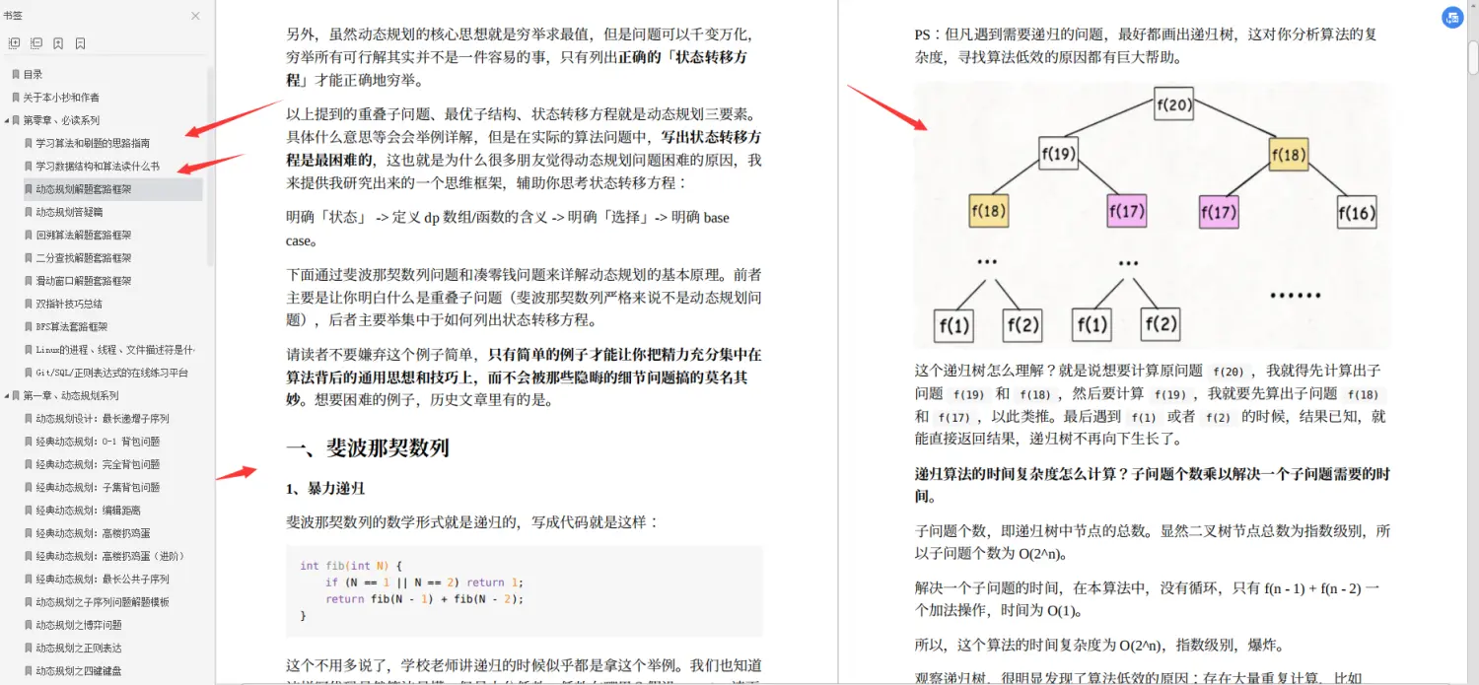1479x685 pixels.
Task: Click the bookmark icon beside 双指针技巧总结
Action: coord(30,303)
